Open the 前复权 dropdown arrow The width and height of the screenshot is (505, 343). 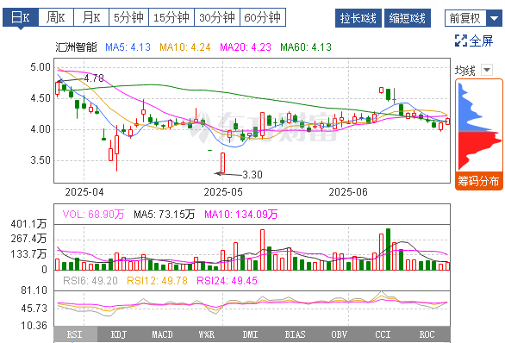[495, 18]
